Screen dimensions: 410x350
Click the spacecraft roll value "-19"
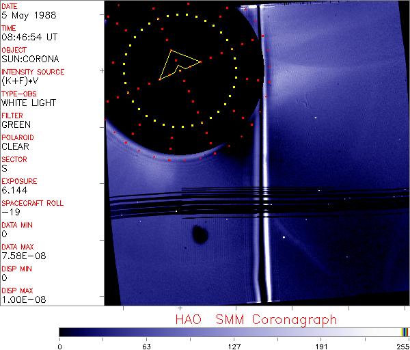pyautogui.click(x=11, y=212)
